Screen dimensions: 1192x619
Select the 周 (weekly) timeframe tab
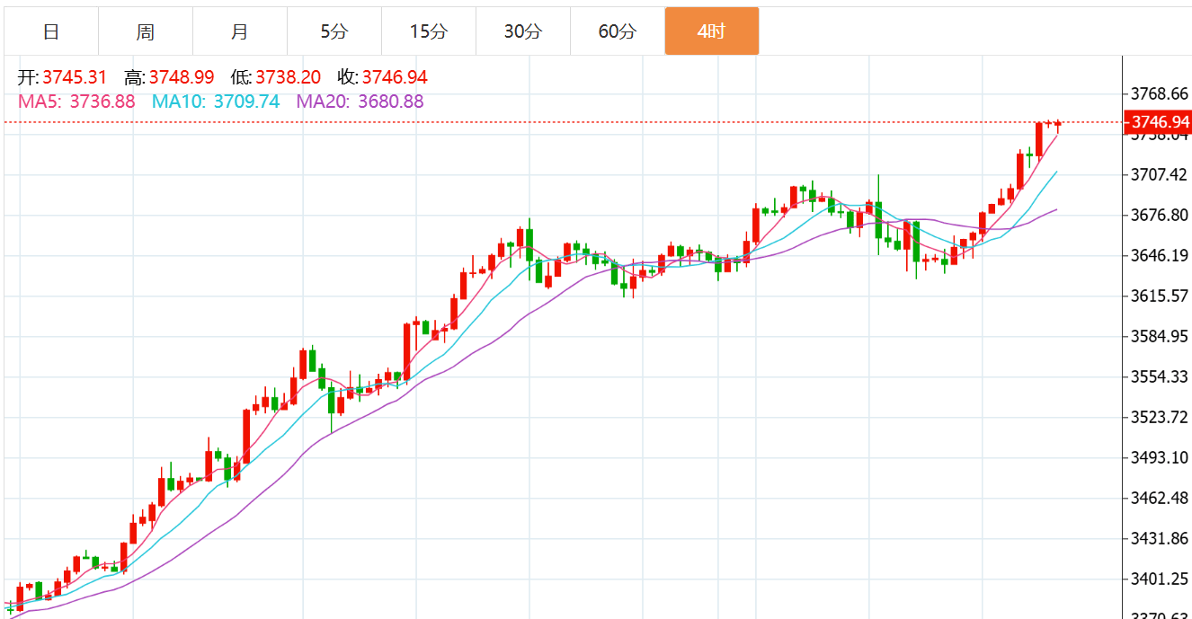point(146,31)
